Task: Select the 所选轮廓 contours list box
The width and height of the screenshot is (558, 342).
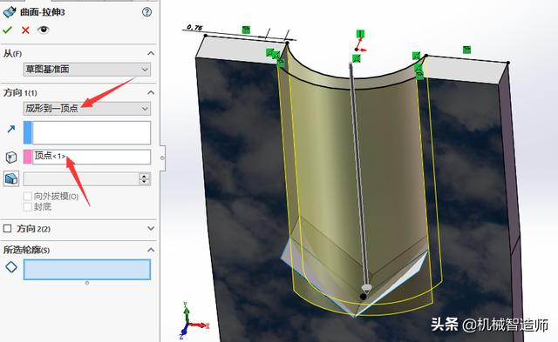Action: coord(87,270)
